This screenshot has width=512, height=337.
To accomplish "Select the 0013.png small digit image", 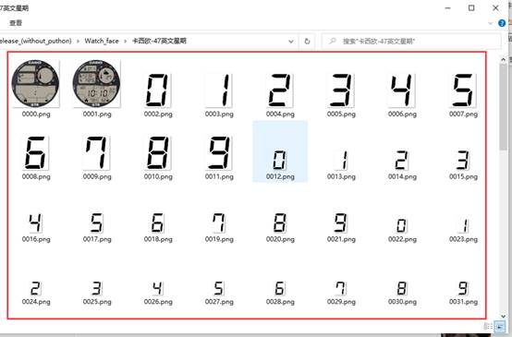I will pos(341,160).
